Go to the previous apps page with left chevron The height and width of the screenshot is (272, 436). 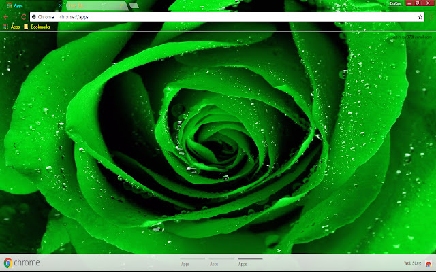[14, 145]
